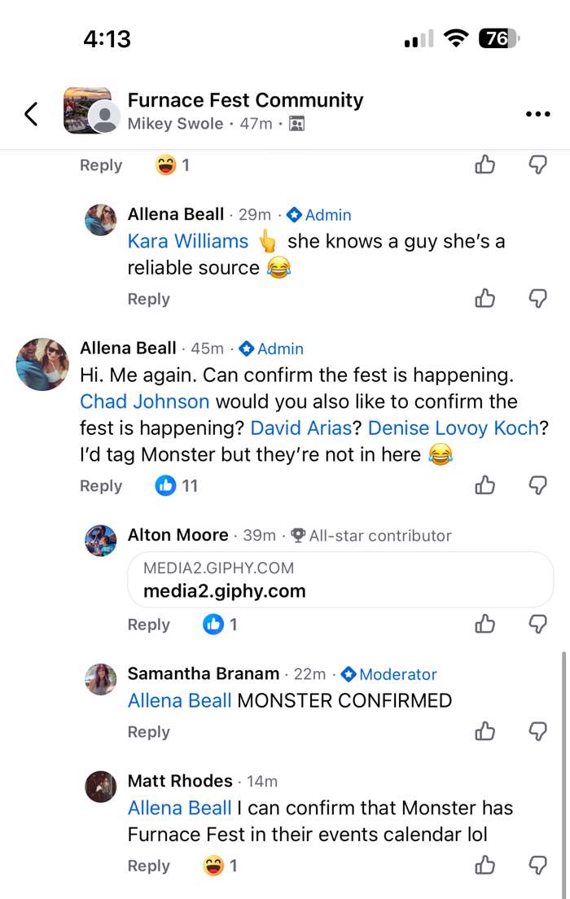Open the group icon next to 47m
Viewport: 570px width, 899px height.
(296, 125)
